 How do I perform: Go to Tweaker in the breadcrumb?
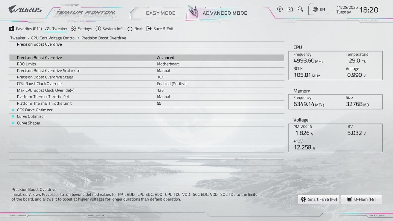tap(18, 38)
